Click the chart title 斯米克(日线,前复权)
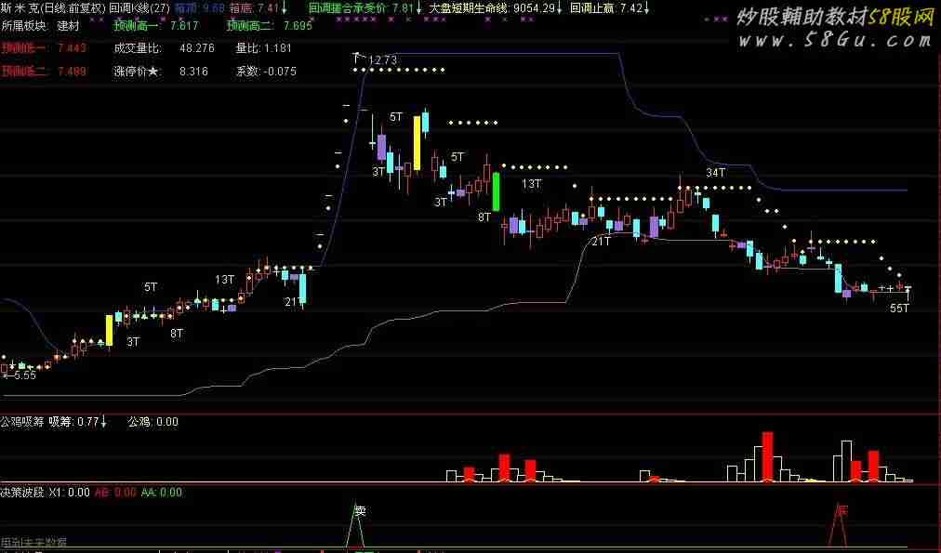Screen dimensions: 941x553 (x=53, y=8)
